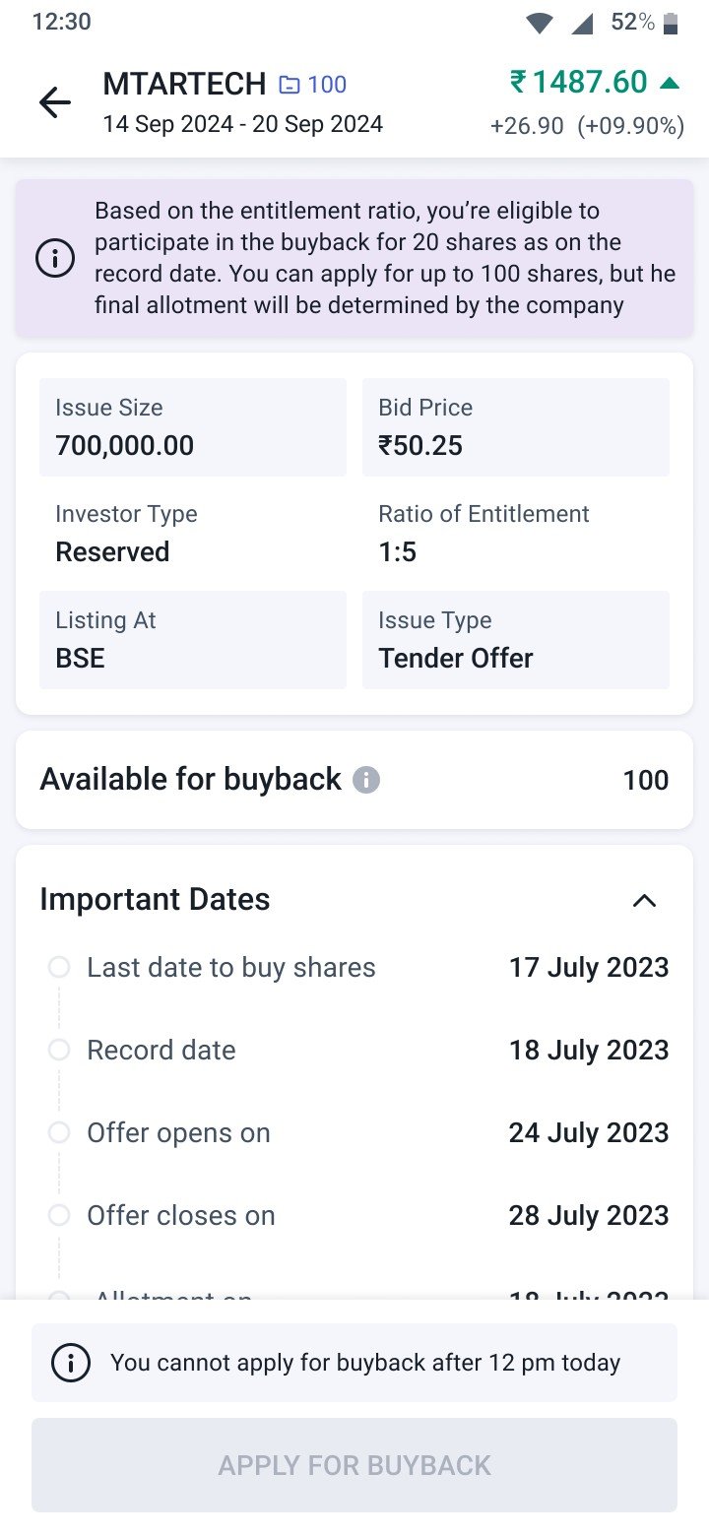Tap the Issue Type Tender Offer tile
Viewport: 709px width, 1536px height.
coord(516,640)
